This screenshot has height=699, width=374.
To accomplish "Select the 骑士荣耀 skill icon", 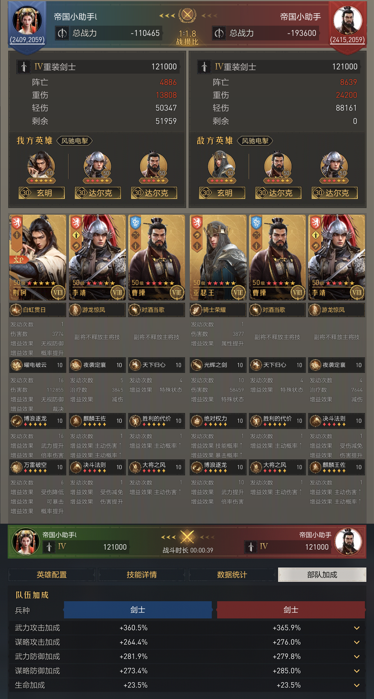I will coord(196,310).
